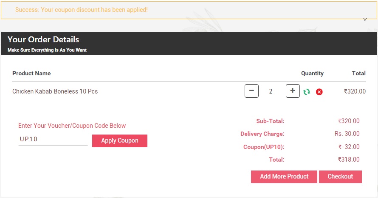The height and width of the screenshot is (198, 378).
Task: Click the Add More Product button
Action: 284,176
